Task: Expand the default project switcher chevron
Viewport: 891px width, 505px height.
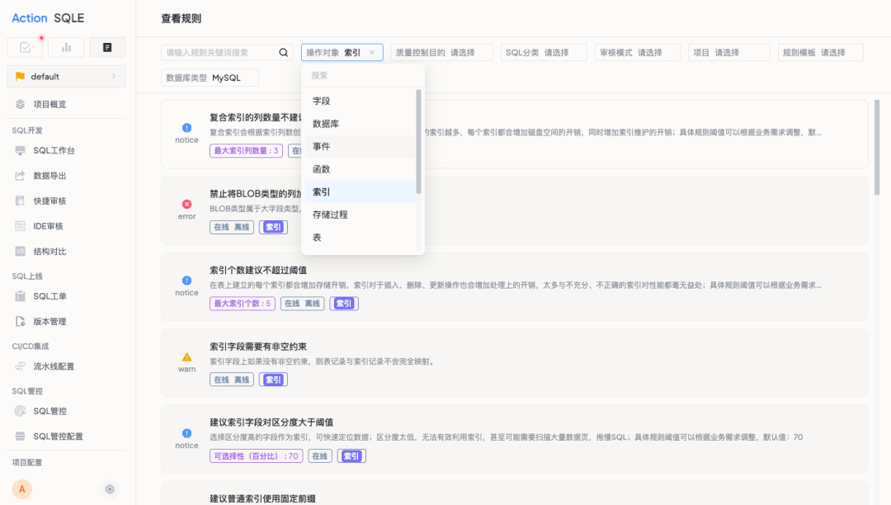Action: 114,76
